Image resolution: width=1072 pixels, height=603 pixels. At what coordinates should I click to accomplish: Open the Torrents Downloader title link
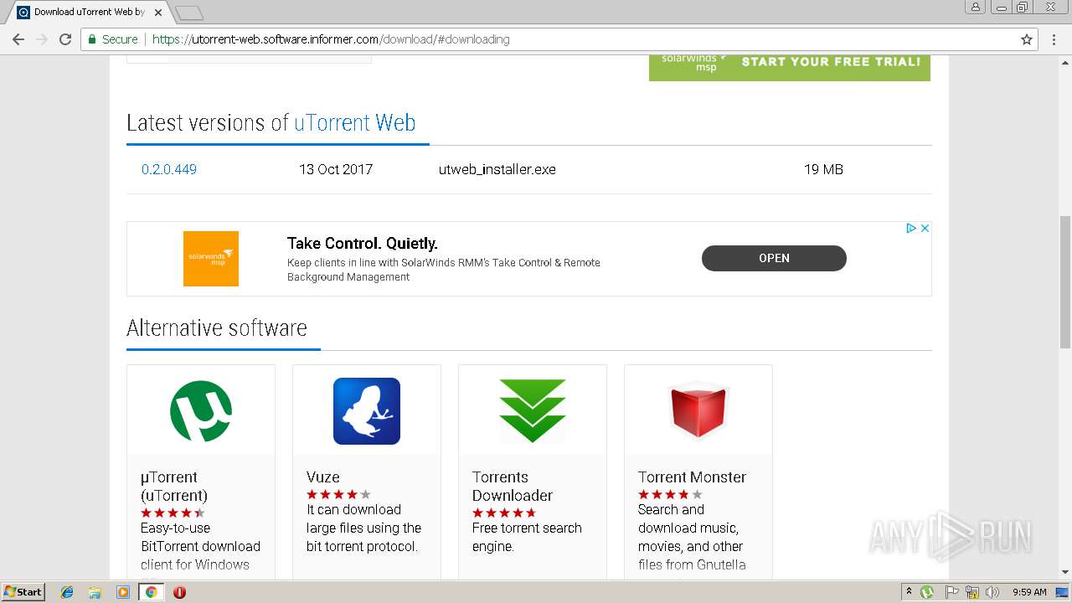513,487
